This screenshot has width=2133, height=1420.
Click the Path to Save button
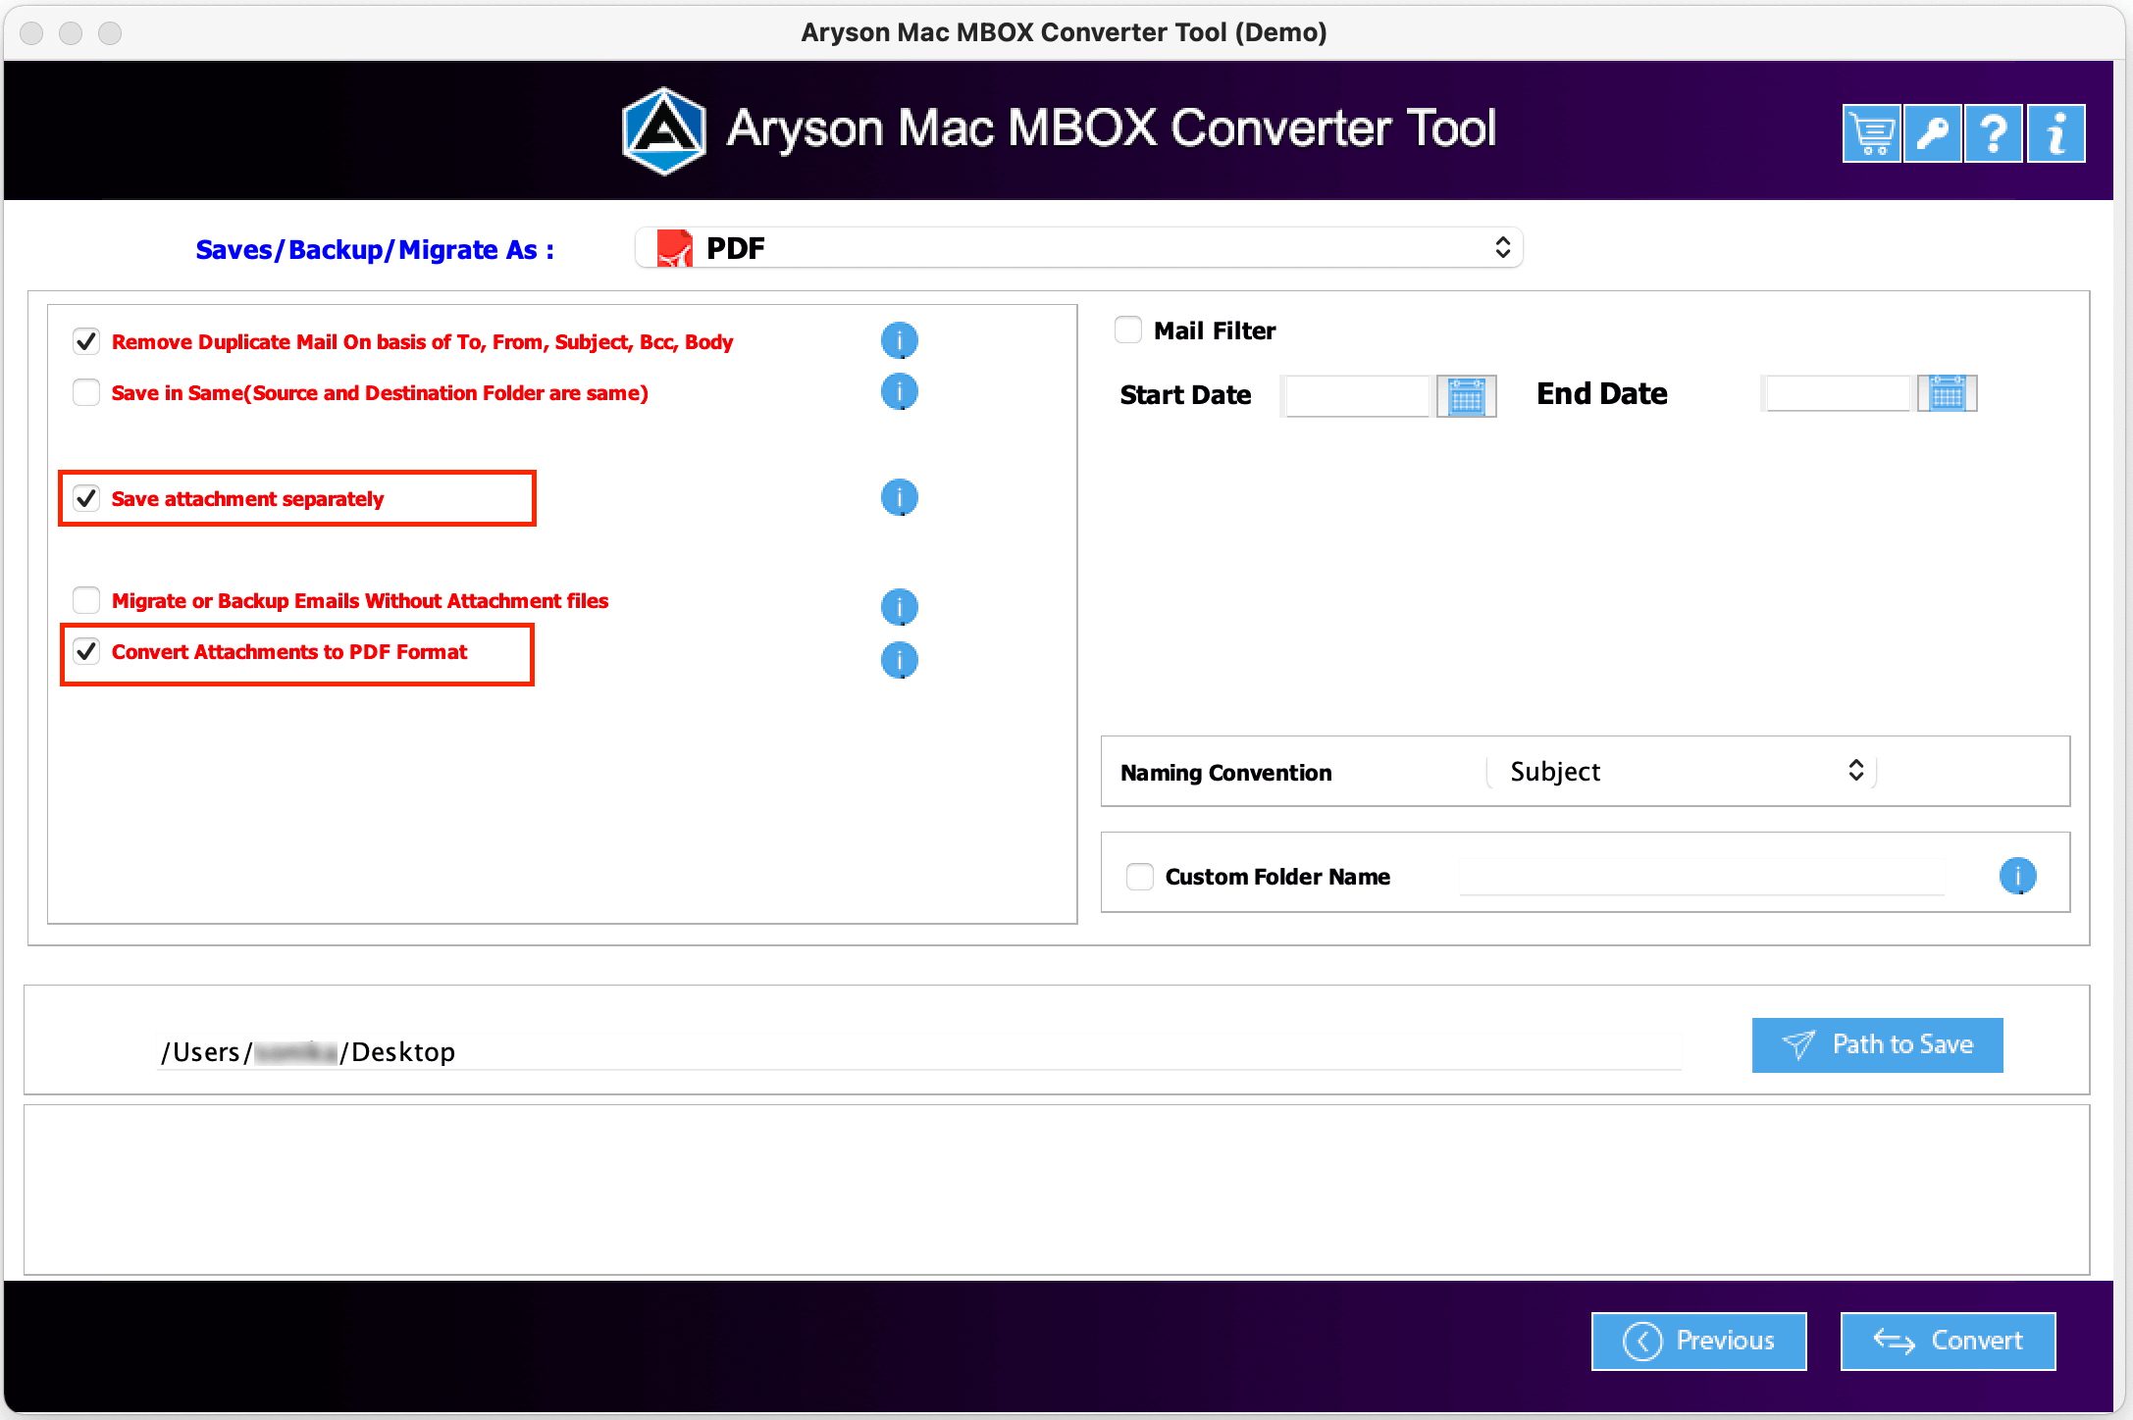pos(1877,1045)
